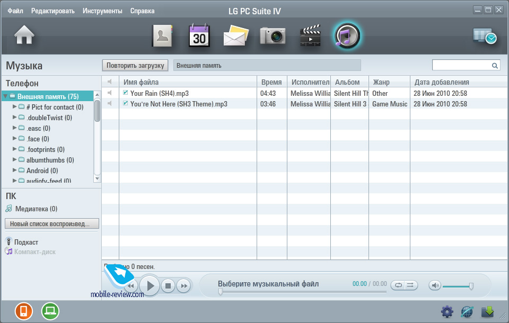
Task: Expand .doubleTwist folder arrow
Action: 14,117
